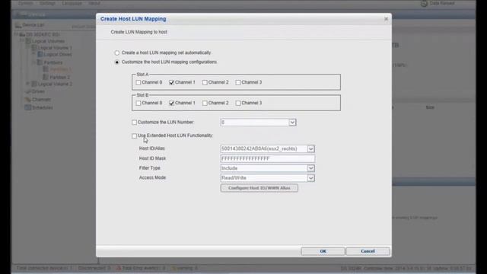Collapse the DS 3024 device node
Viewport: 487px width, 274px height.
click(x=16, y=34)
